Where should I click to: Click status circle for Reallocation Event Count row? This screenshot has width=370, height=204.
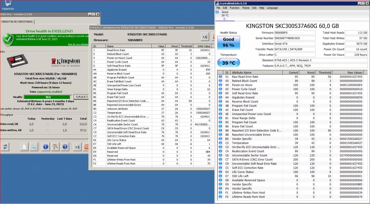click(x=220, y=151)
